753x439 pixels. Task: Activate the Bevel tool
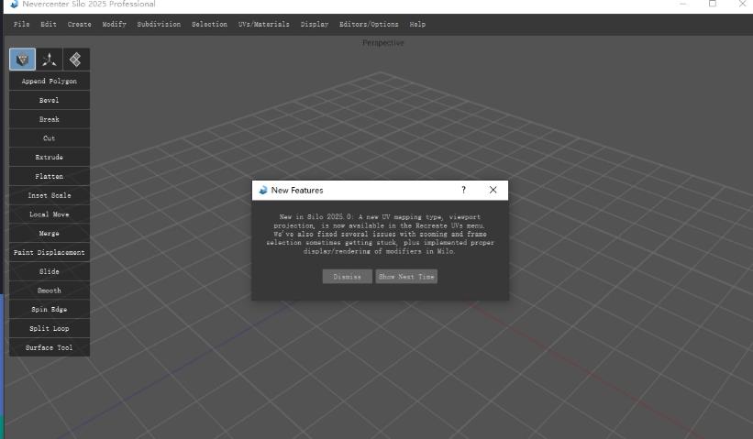[x=50, y=100]
